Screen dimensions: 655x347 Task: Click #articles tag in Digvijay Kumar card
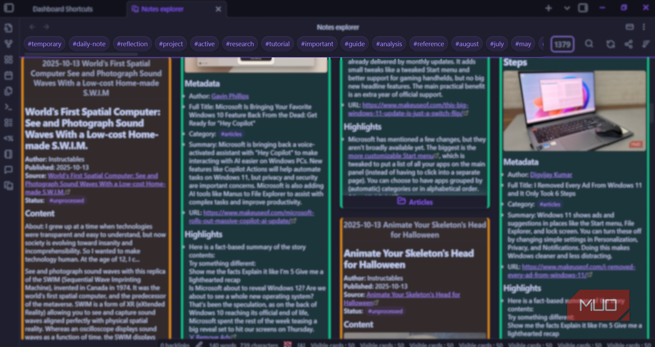(550, 205)
